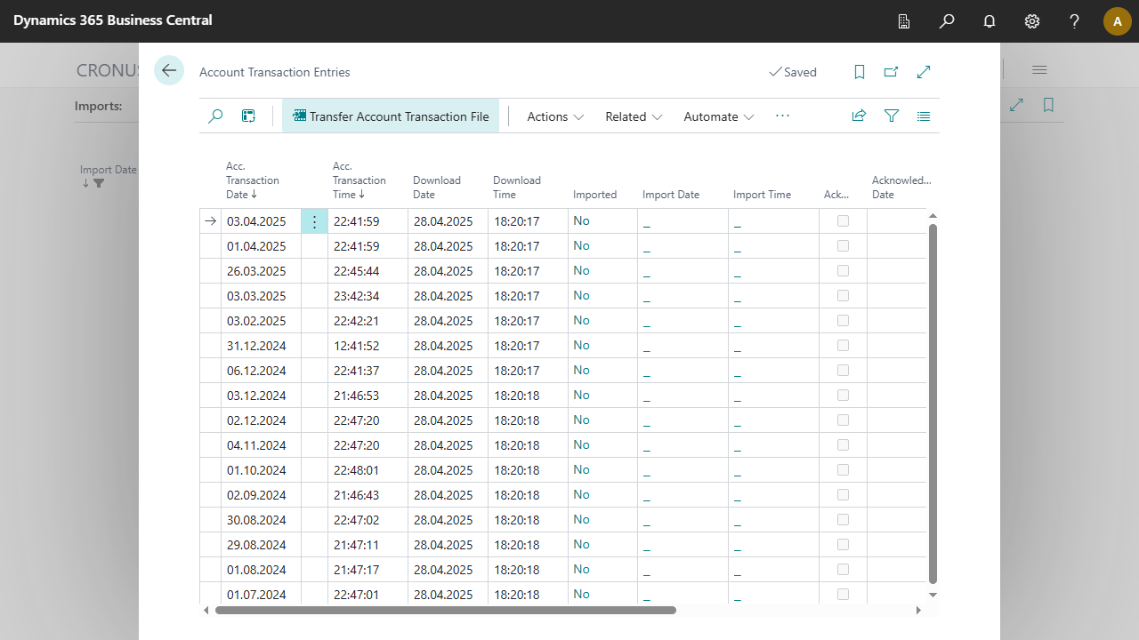Click expand icon in background page

tap(1016, 105)
